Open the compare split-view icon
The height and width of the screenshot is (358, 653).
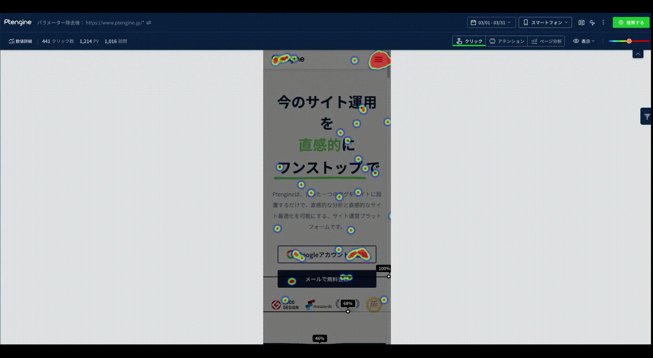(581, 22)
